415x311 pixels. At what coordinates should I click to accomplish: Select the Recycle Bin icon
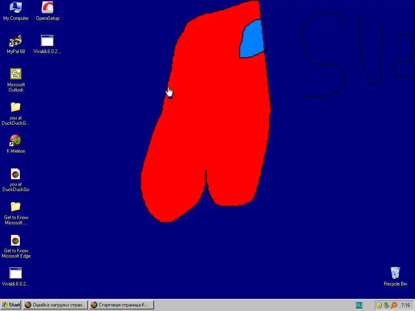(395, 277)
